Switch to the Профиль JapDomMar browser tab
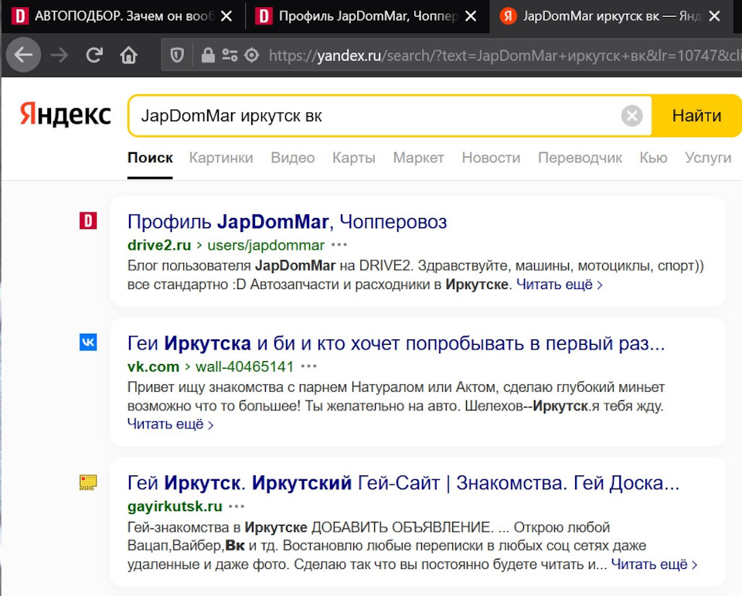The width and height of the screenshot is (742, 596). click(367, 16)
